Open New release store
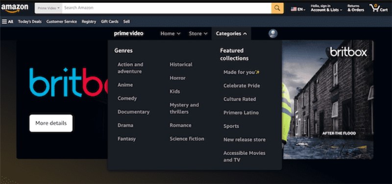This screenshot has height=184, width=392. [x=244, y=139]
